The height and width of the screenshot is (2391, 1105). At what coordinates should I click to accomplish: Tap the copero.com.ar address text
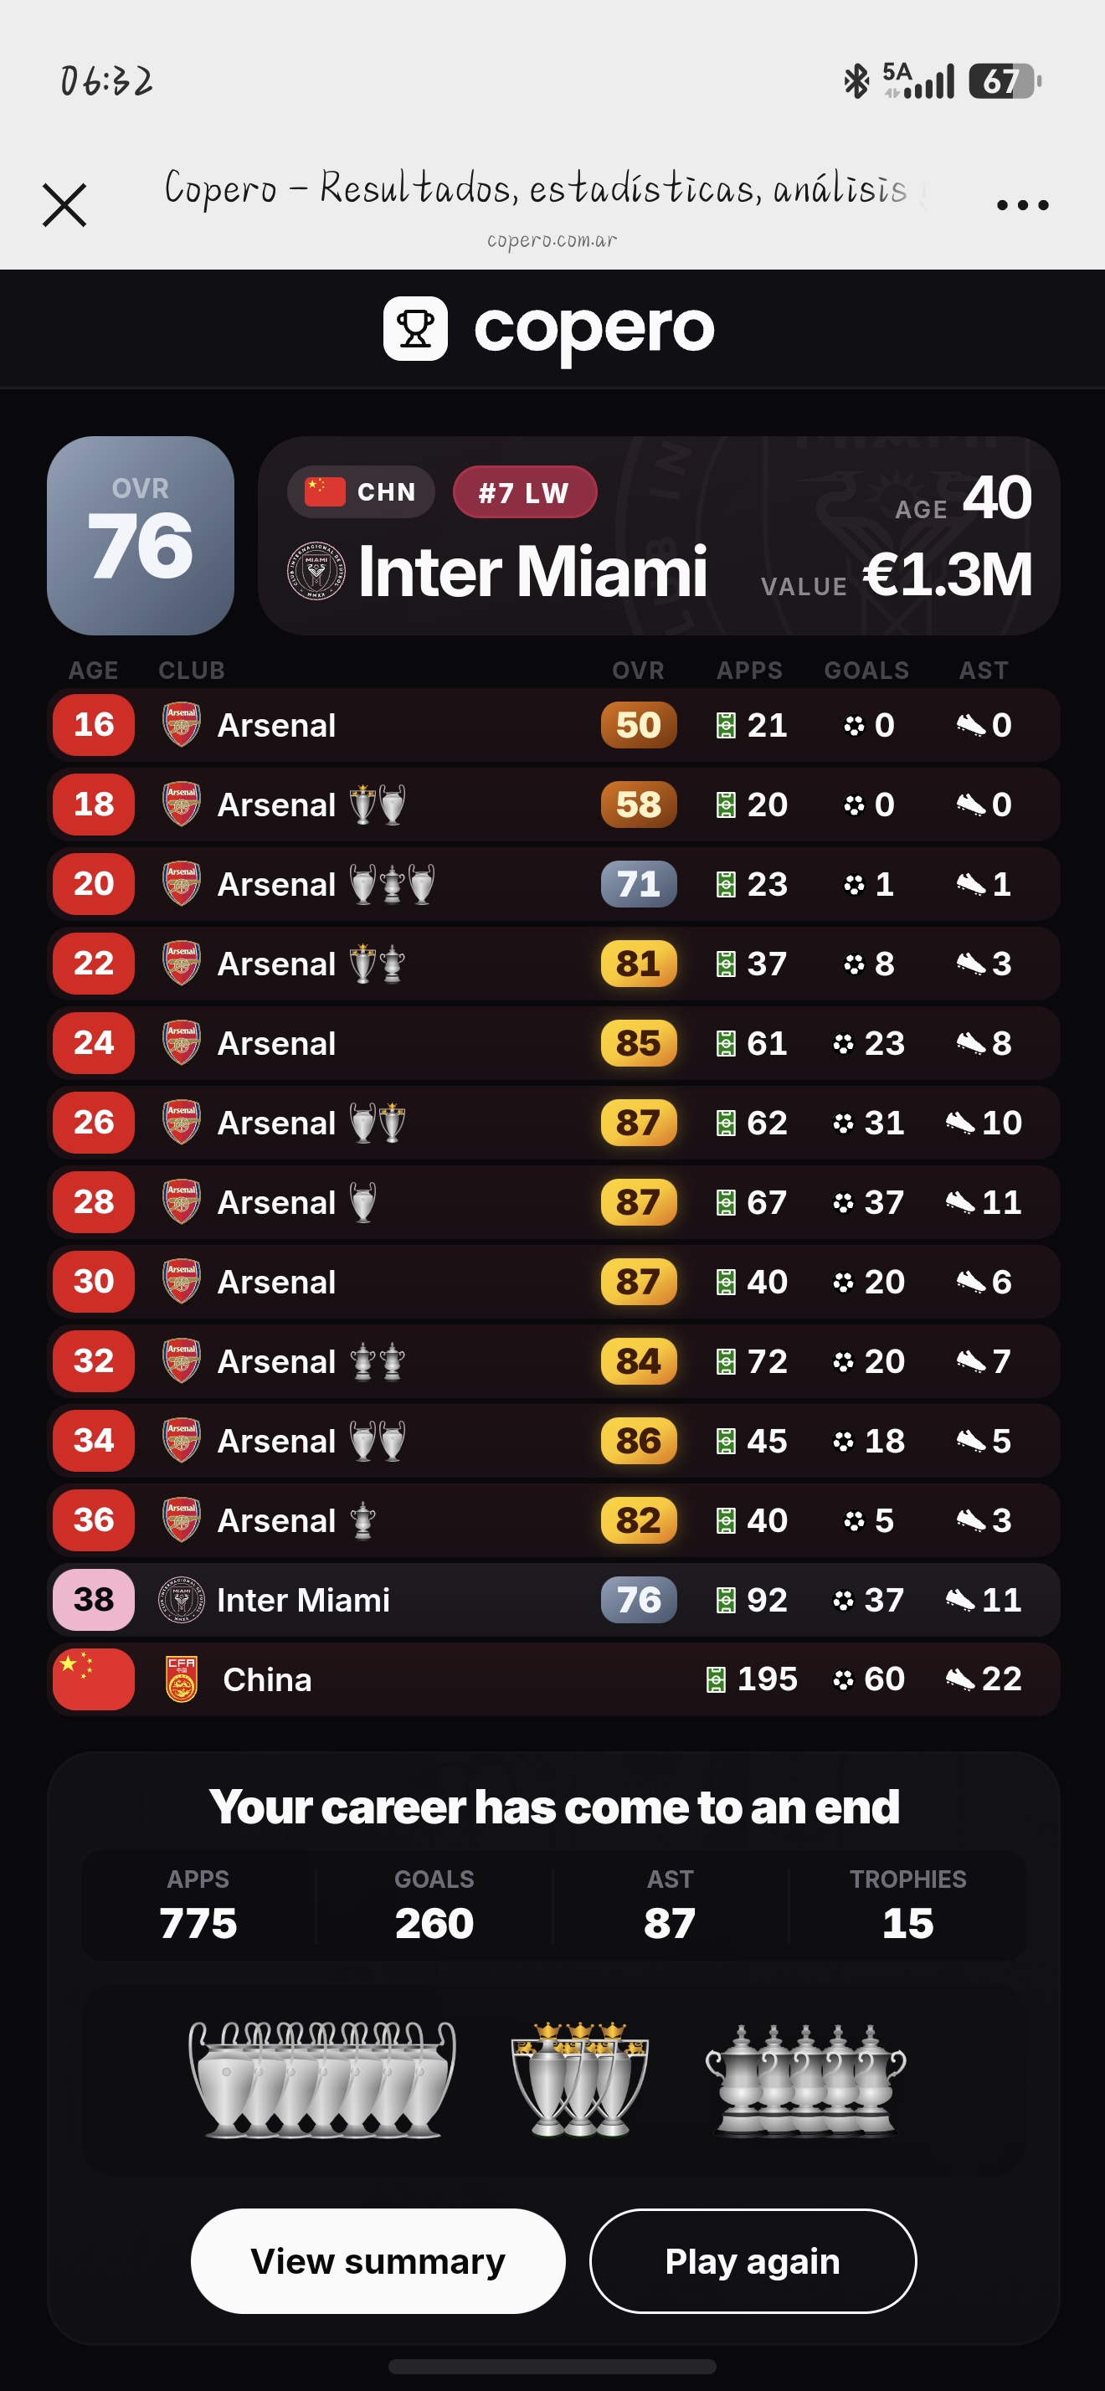click(552, 240)
